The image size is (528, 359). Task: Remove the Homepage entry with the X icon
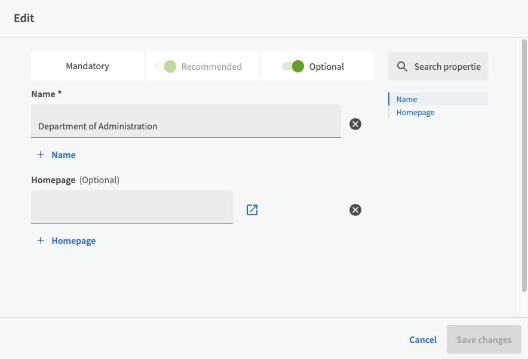[x=355, y=210]
